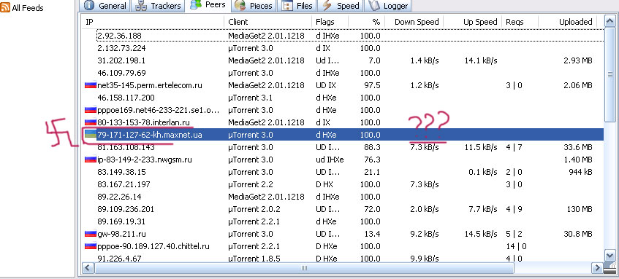619x279 pixels.
Task: Click the vertical scrollbar down arrow
Action: pyautogui.click(x=610, y=255)
